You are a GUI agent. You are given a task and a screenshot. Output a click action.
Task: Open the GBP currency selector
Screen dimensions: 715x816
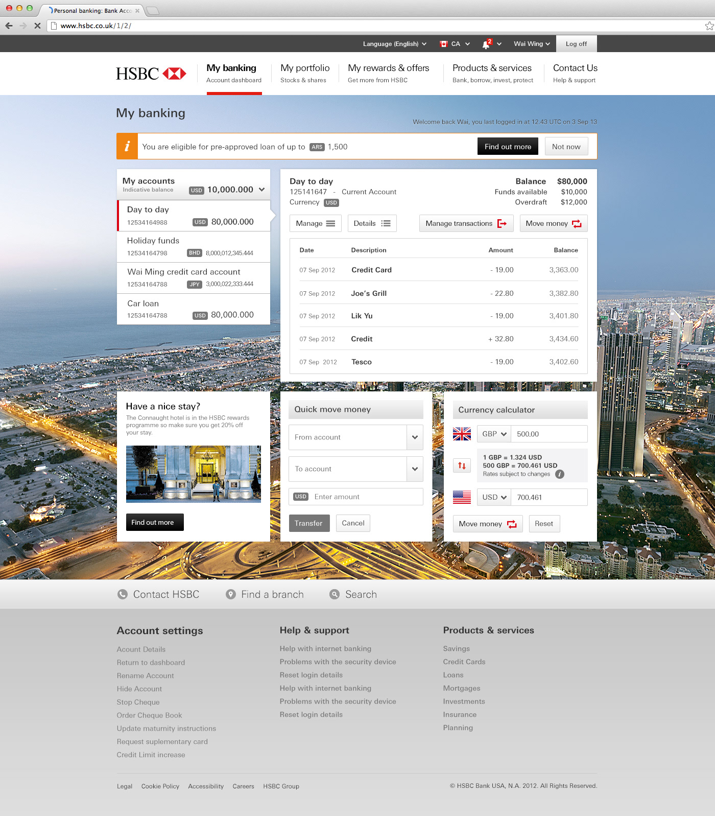pyautogui.click(x=494, y=434)
